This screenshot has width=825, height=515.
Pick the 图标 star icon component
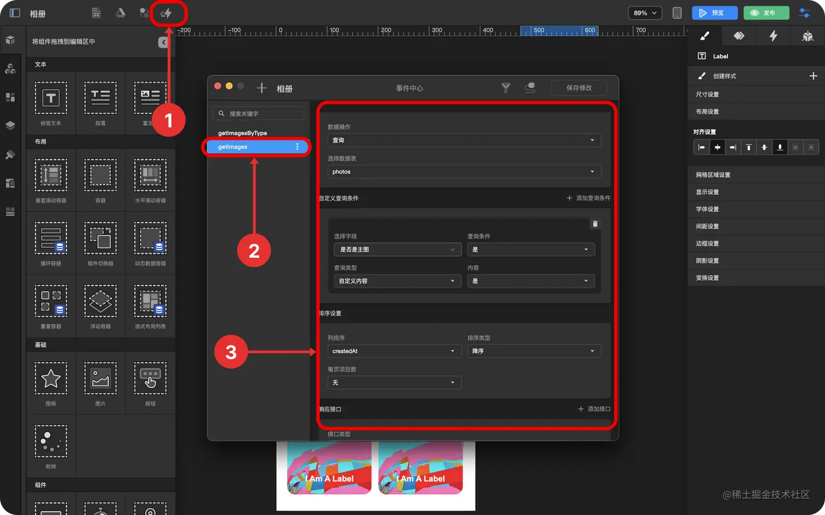point(51,383)
